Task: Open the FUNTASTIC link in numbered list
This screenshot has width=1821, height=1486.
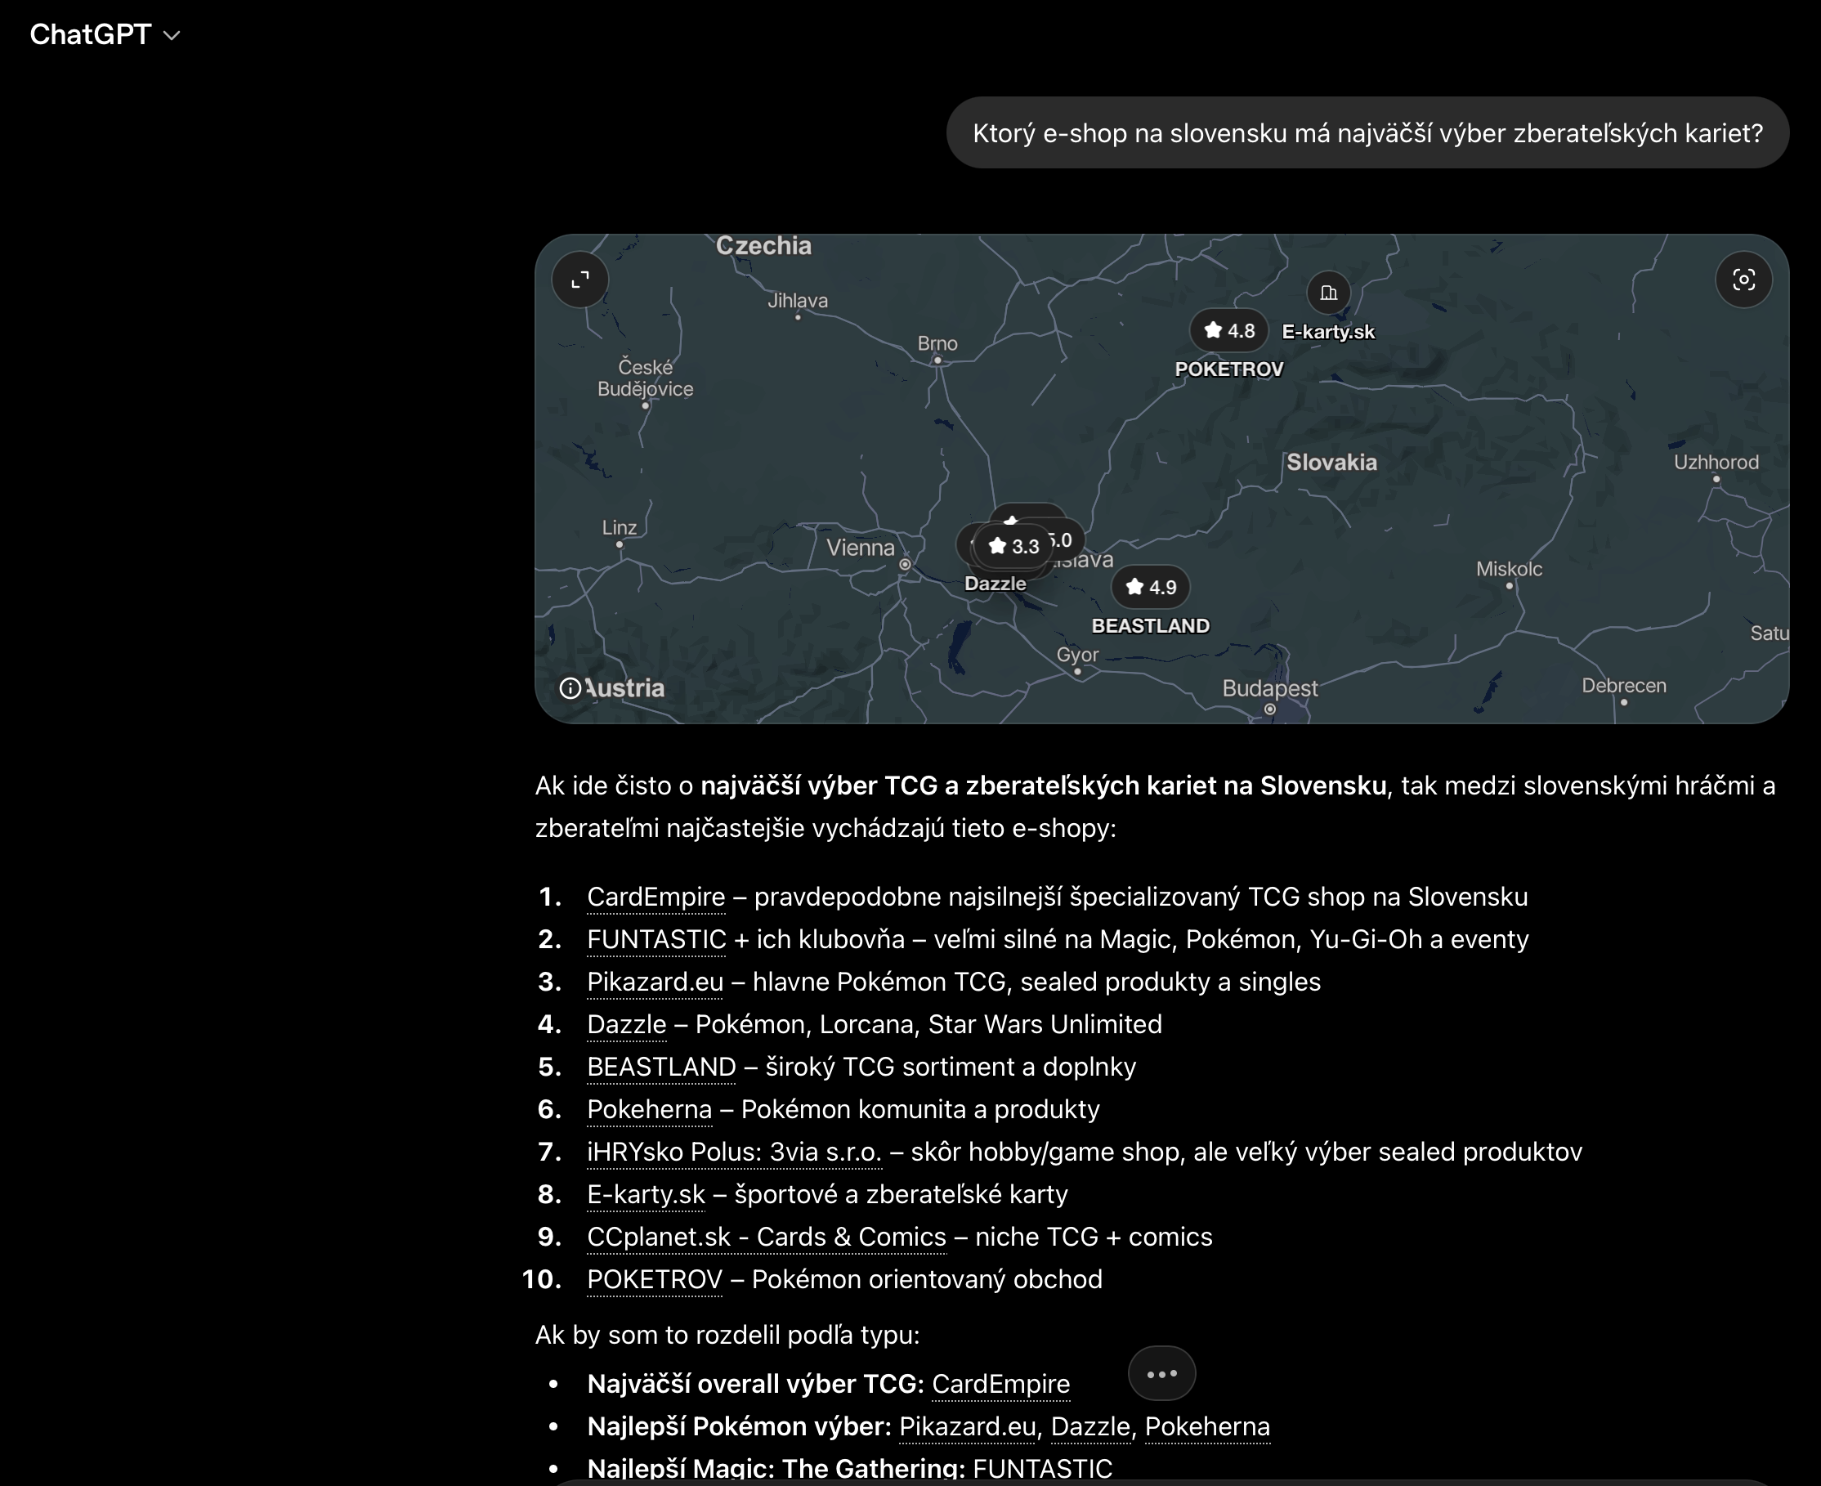Action: [x=656, y=939]
